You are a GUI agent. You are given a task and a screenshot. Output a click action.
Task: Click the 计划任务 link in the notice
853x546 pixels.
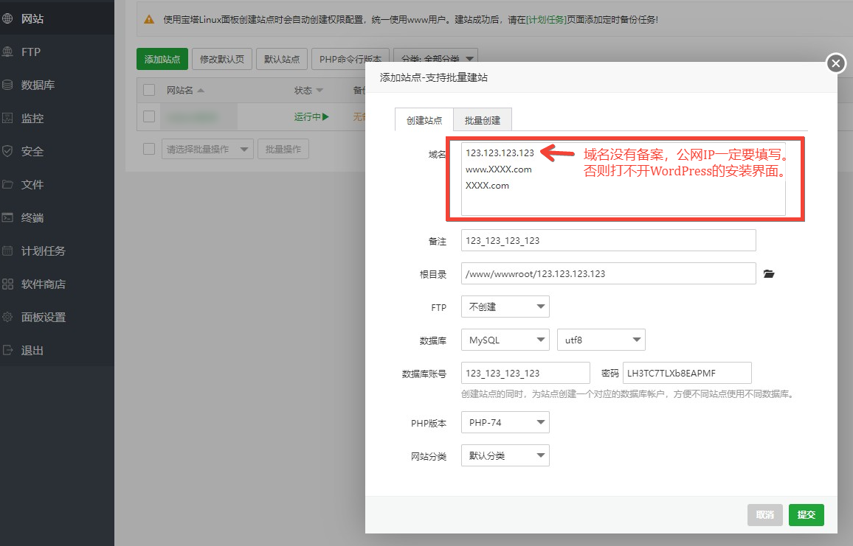click(546, 20)
